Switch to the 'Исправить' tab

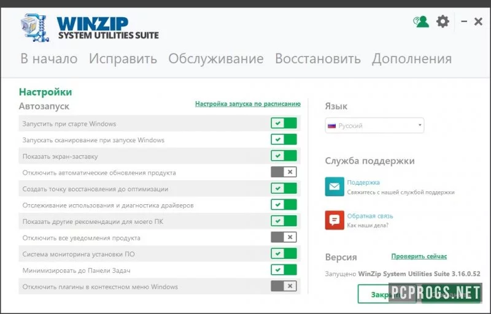coord(123,59)
